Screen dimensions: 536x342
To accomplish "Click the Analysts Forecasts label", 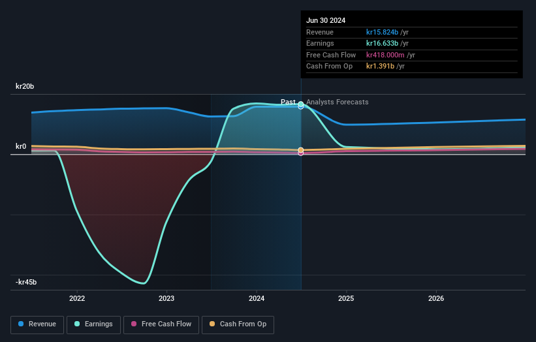I will pos(338,102).
